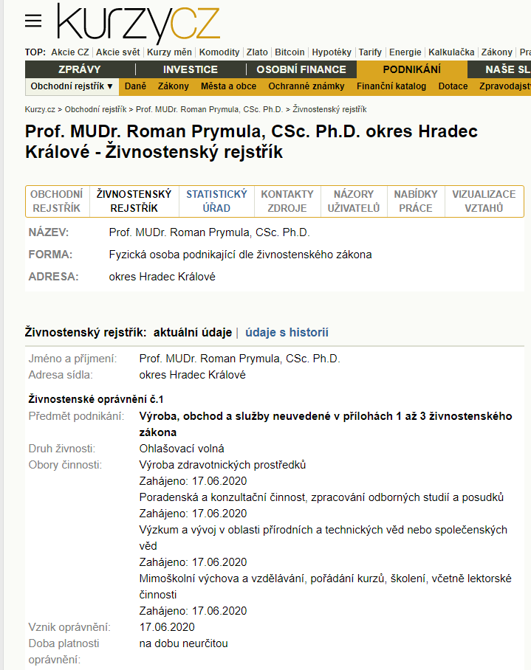Switch to the OBCHODNÍ REJSTŘÍK tab
531x670 pixels.
[57, 201]
